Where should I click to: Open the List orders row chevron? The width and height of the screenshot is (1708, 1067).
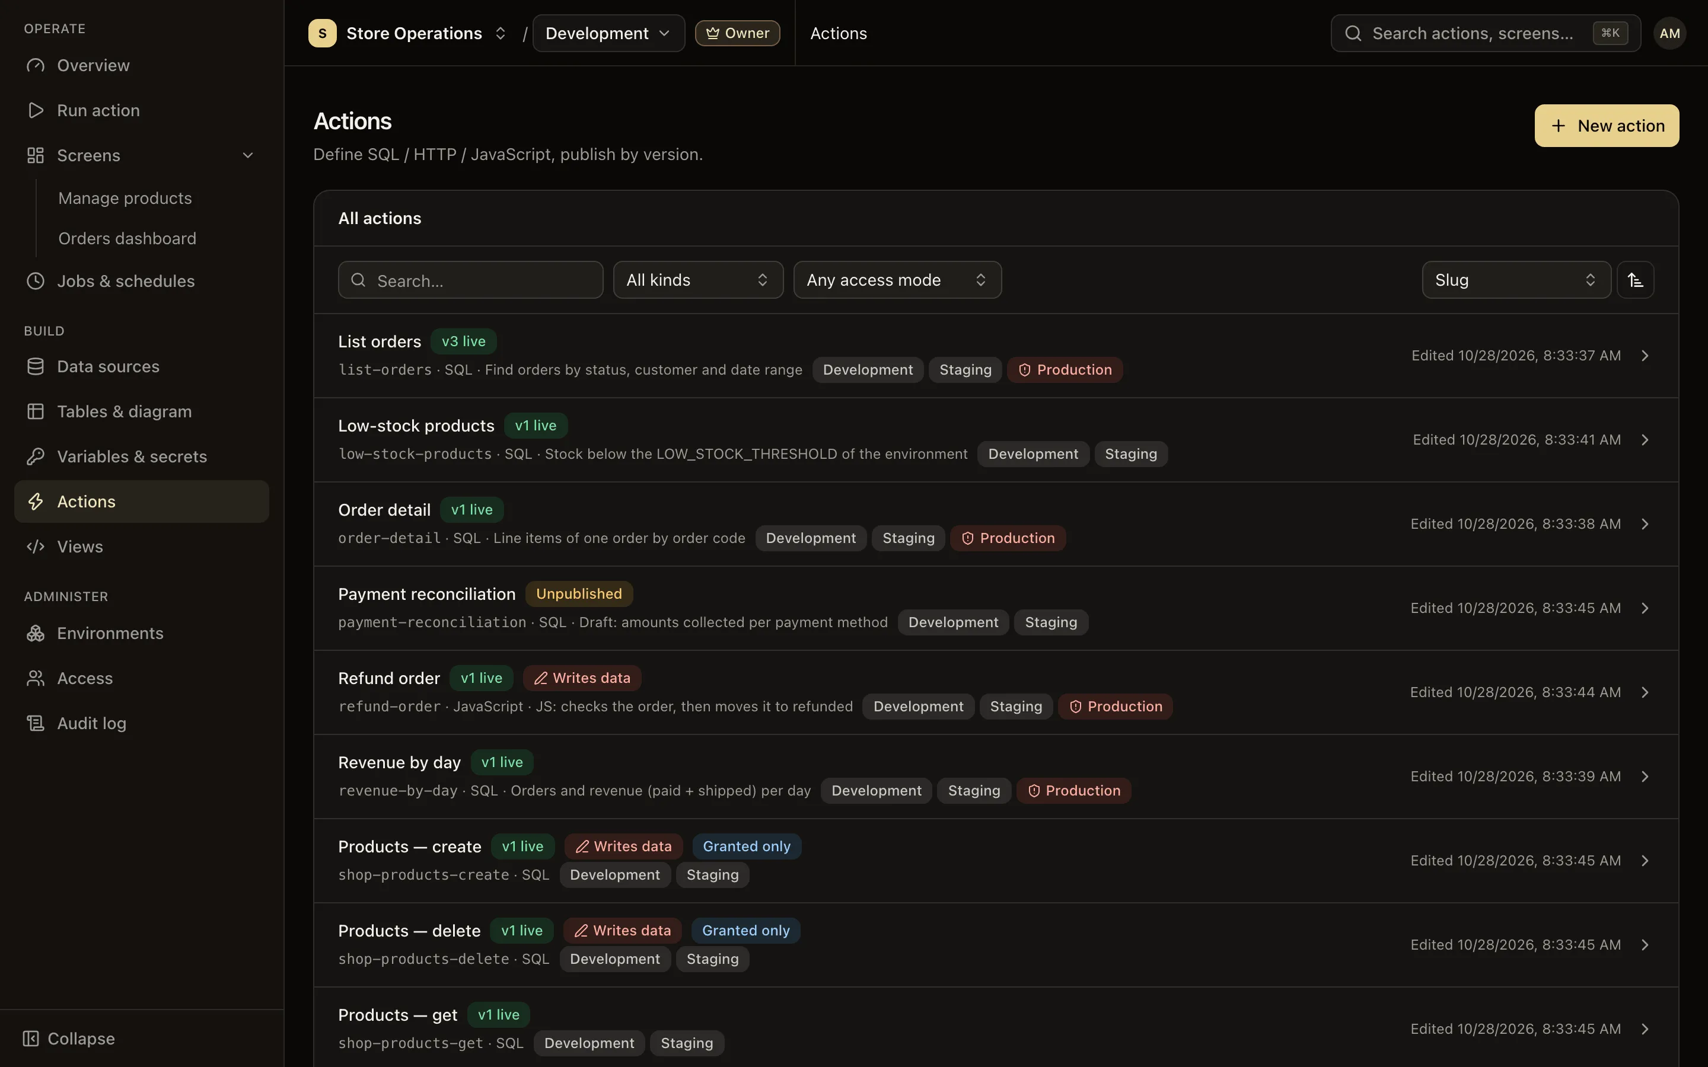[x=1645, y=356]
